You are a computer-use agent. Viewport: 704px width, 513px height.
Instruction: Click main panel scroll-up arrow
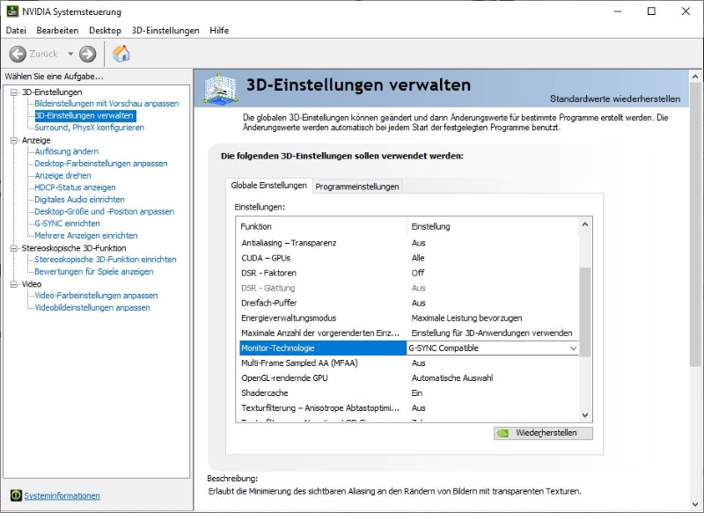(695, 77)
